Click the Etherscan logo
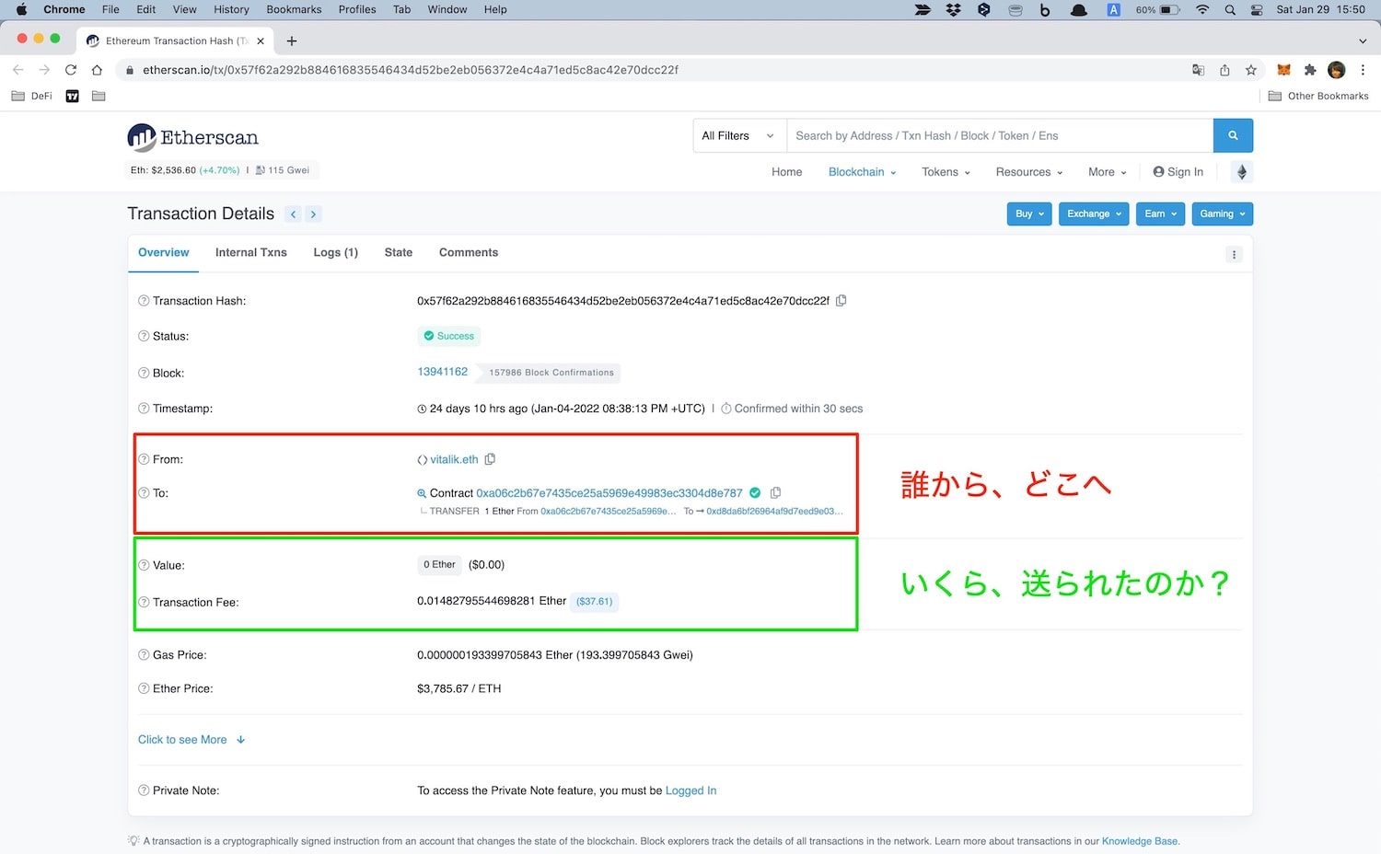Image resolution: width=1381 pixels, height=854 pixels. click(193, 138)
